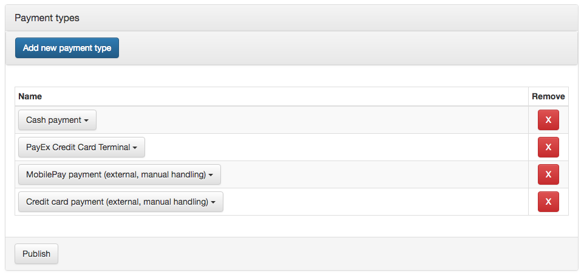584x278 pixels.
Task: Publish the payment types
Action: 36,254
